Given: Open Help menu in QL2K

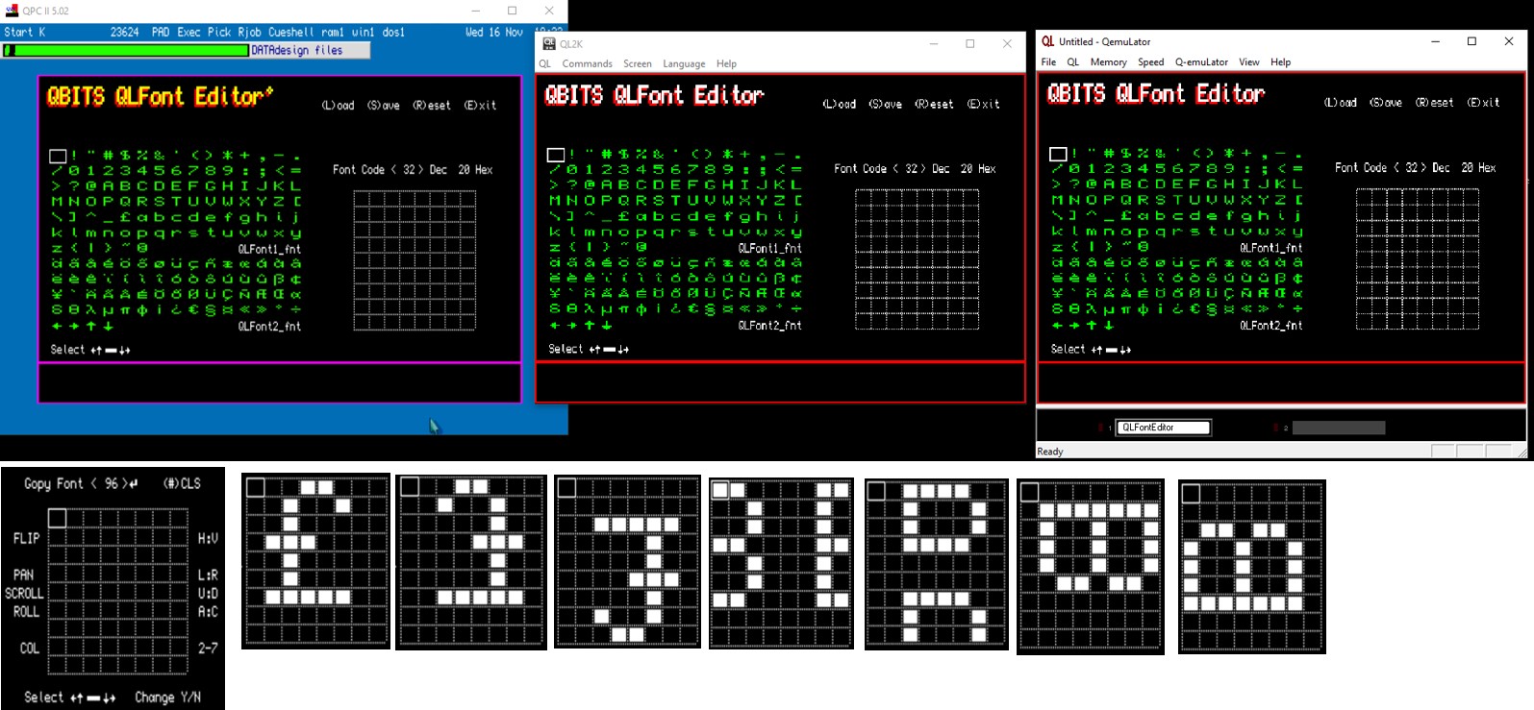Looking at the screenshot, I should [x=726, y=64].
